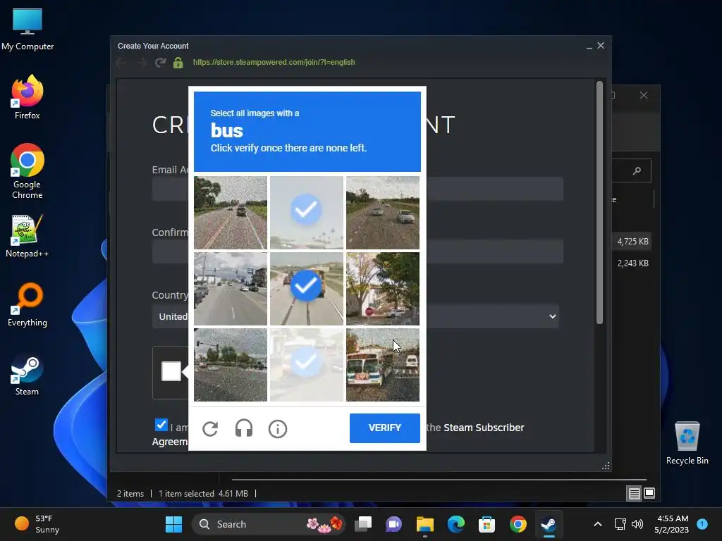Click the File Explorer search magnifier icon
Screen dimensions: 722x541
coord(637,170)
